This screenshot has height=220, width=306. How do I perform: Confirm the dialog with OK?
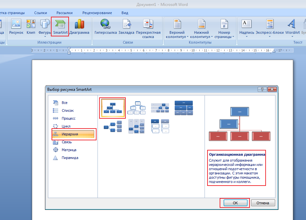pyautogui.click(x=235, y=203)
